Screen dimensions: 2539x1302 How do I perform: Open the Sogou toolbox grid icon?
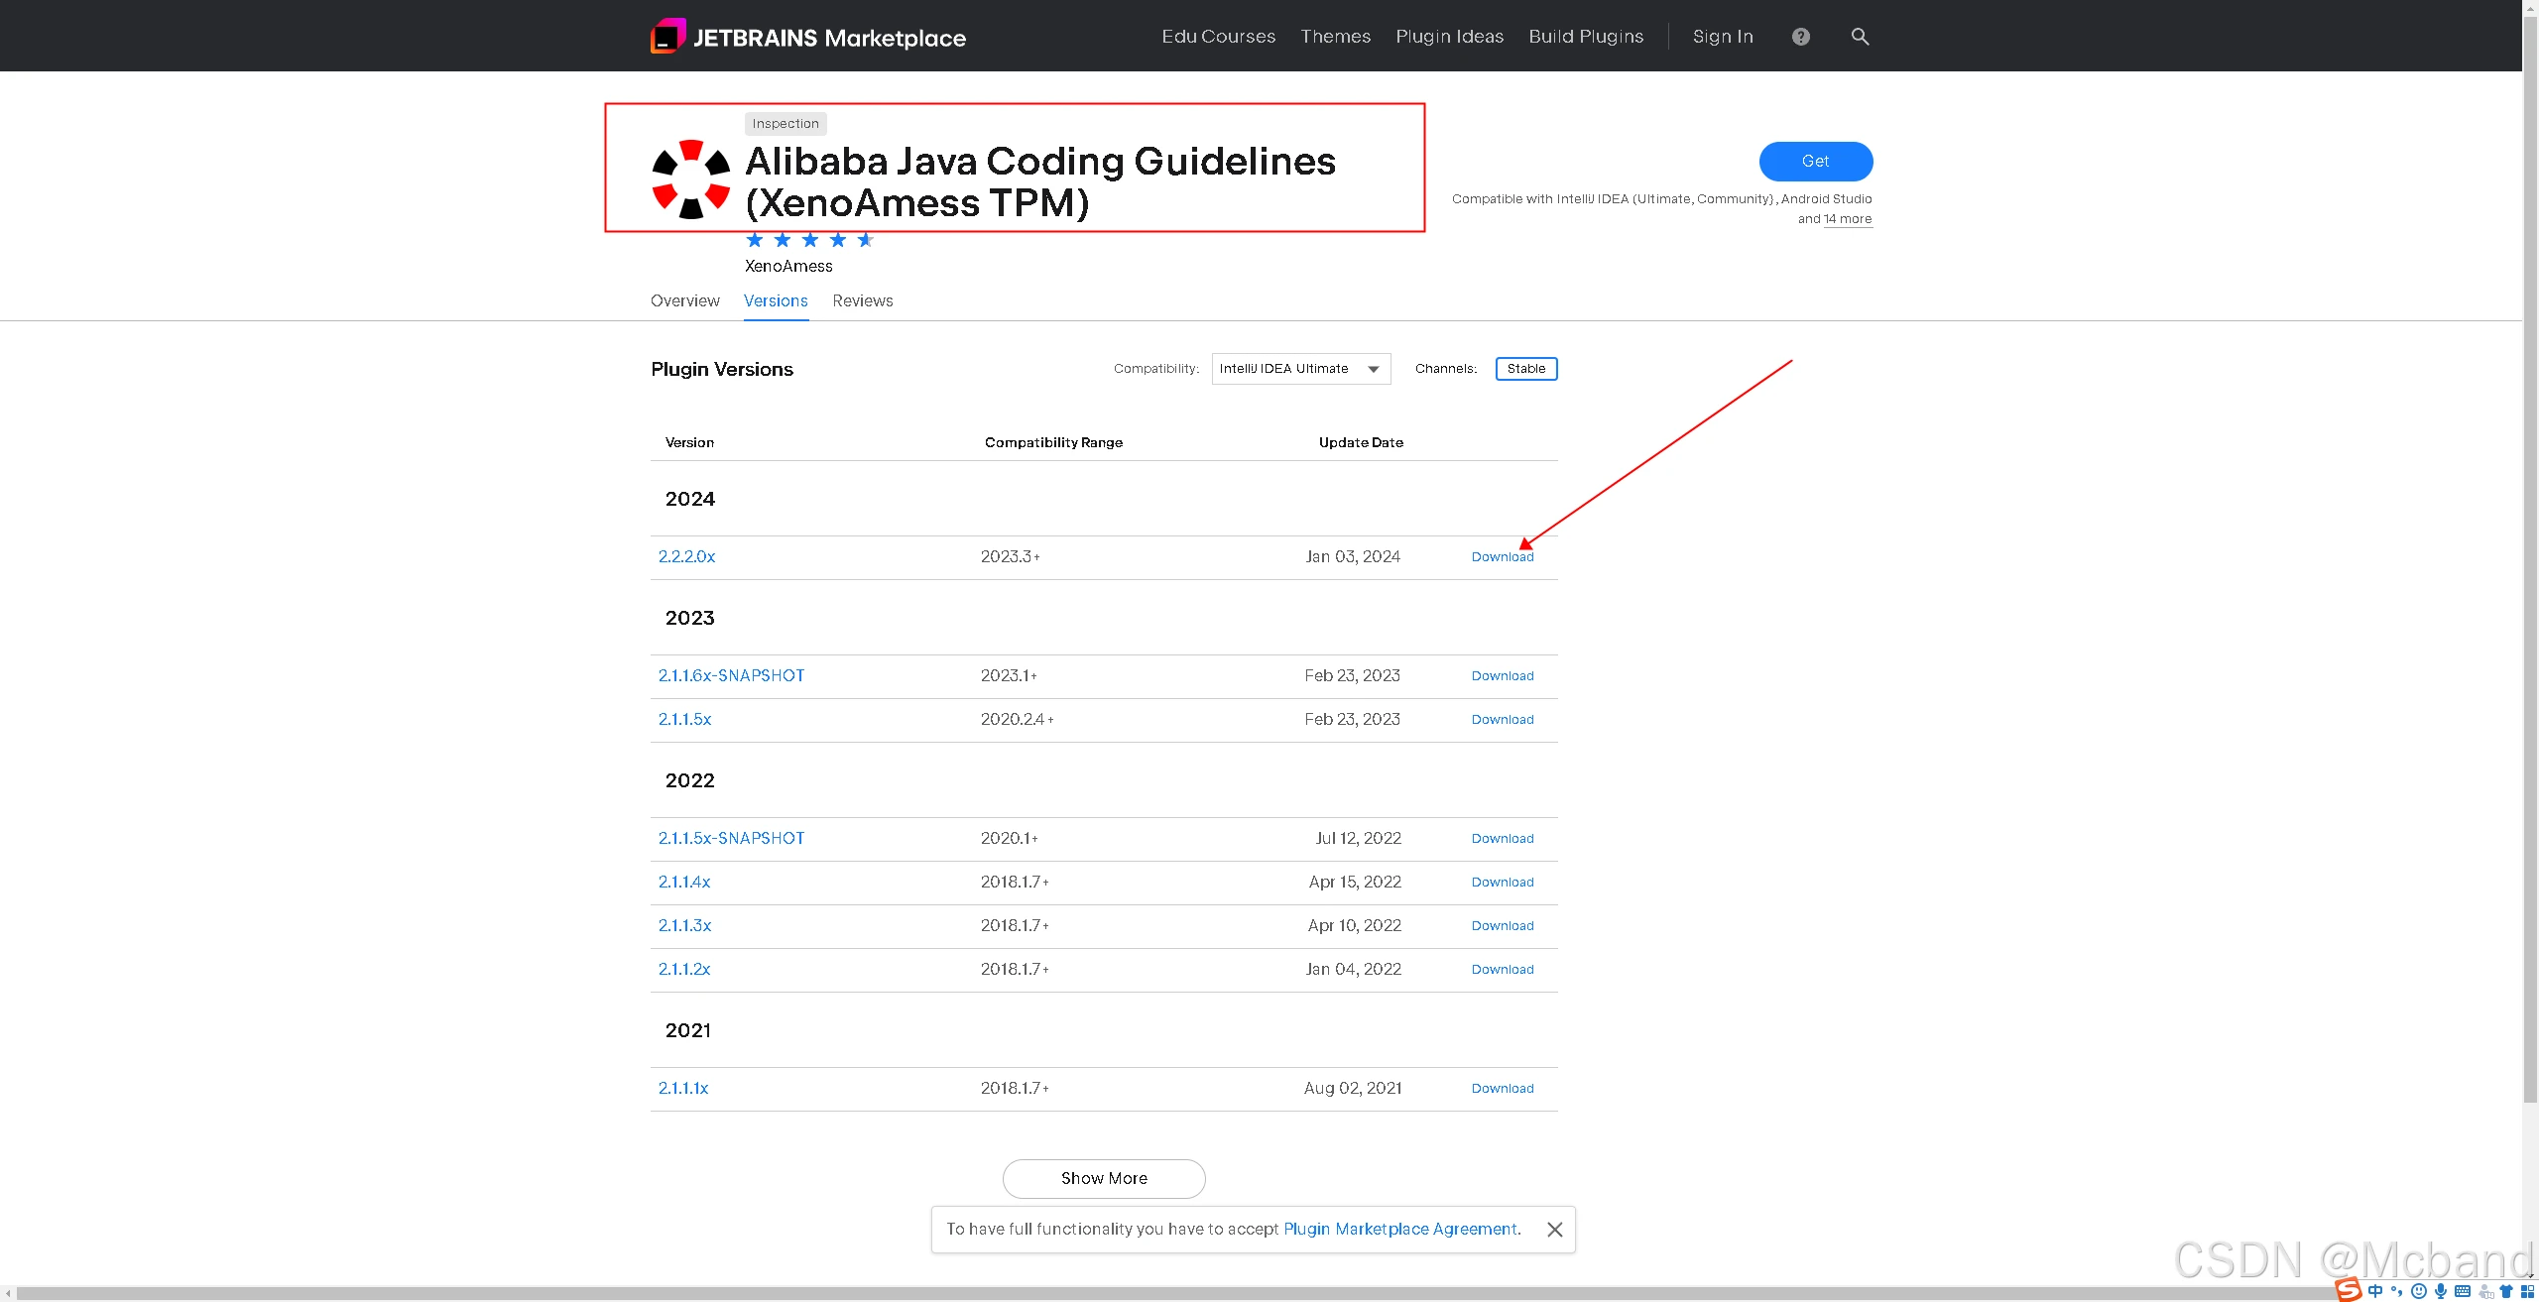click(x=2528, y=1291)
